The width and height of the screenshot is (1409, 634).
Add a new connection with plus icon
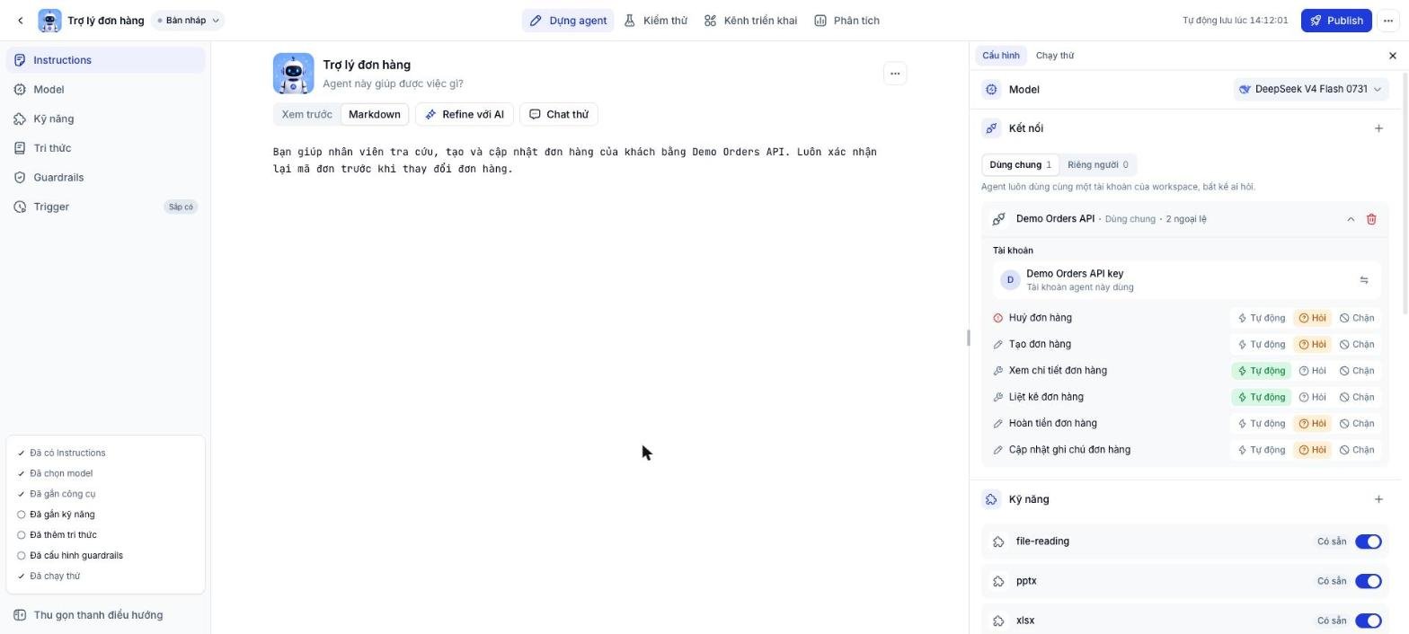tap(1379, 128)
